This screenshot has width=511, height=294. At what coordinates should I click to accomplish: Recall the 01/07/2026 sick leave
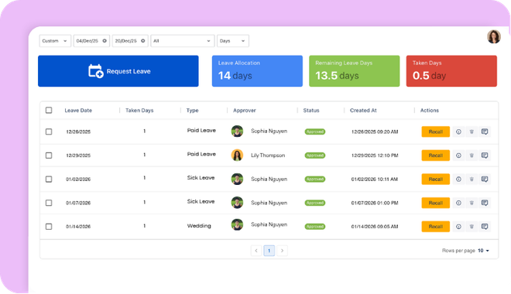coord(436,203)
